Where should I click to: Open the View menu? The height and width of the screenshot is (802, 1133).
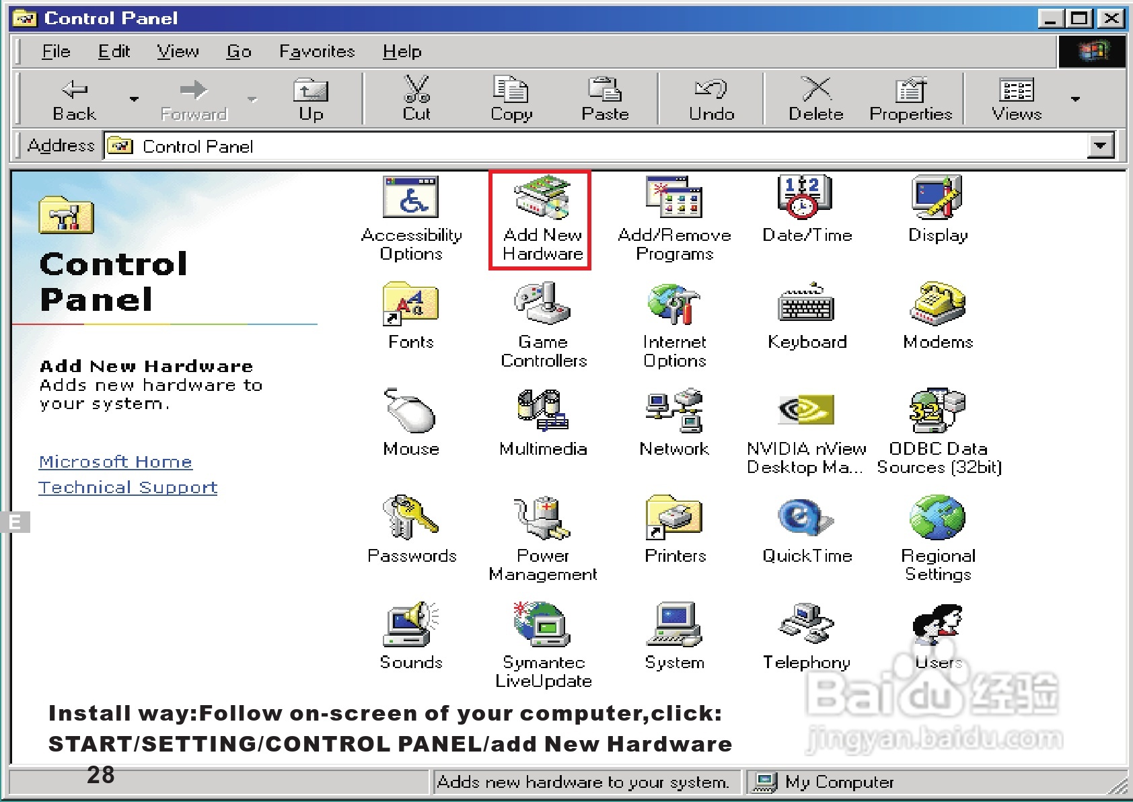(x=178, y=51)
